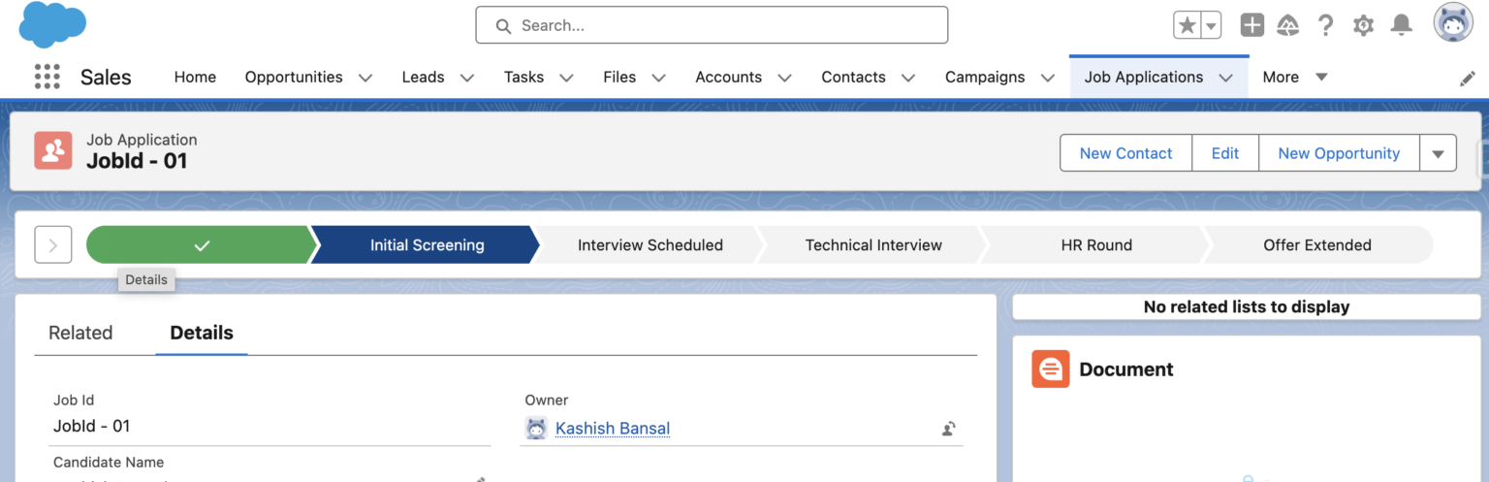The width and height of the screenshot is (1489, 482).
Task: Go to the Home tab
Action: (x=195, y=77)
